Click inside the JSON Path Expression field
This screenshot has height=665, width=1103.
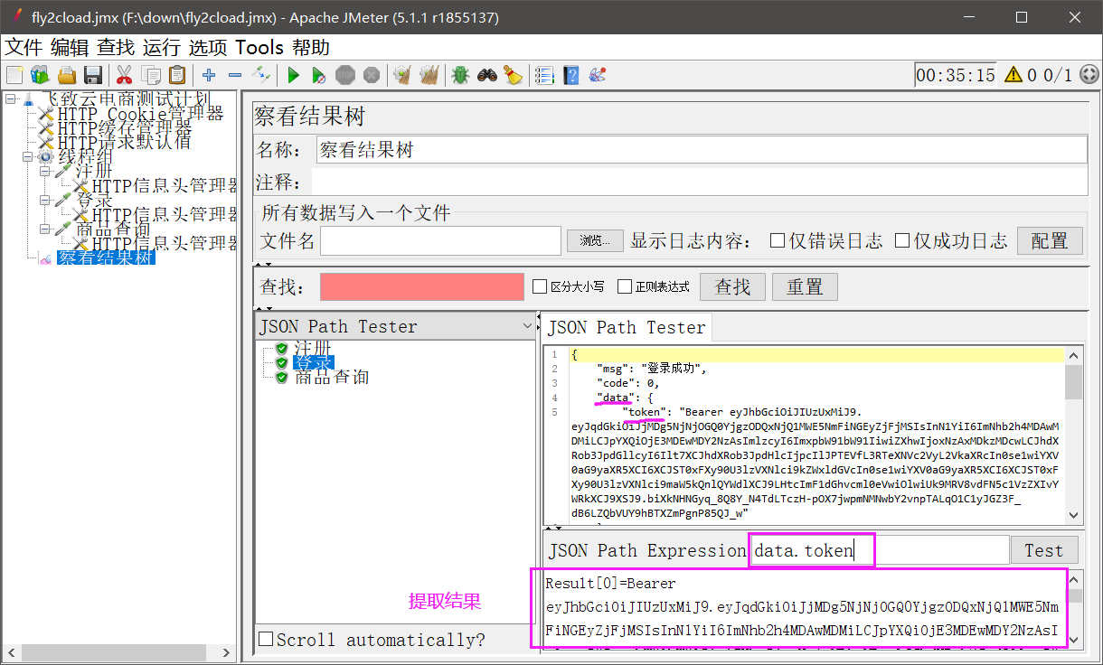811,549
